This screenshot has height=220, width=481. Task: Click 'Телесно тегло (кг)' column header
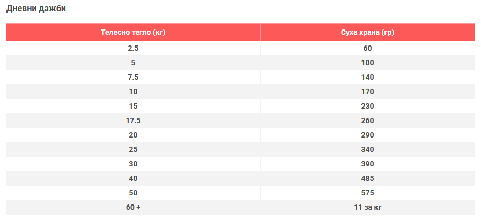click(133, 32)
